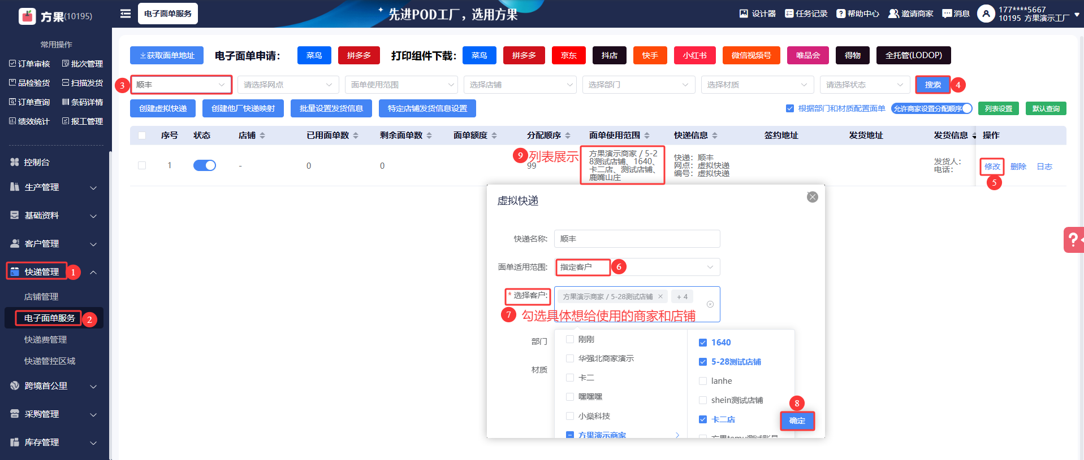Viewport: 1084px width, 460px height.
Task: Click the 邀请商家 invite merchant icon
Action: [893, 14]
